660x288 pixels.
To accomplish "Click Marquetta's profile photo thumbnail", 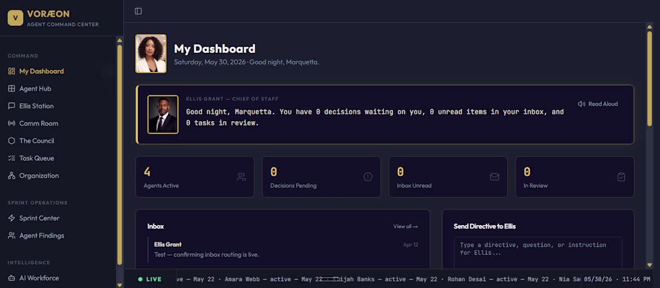I will pos(151,53).
